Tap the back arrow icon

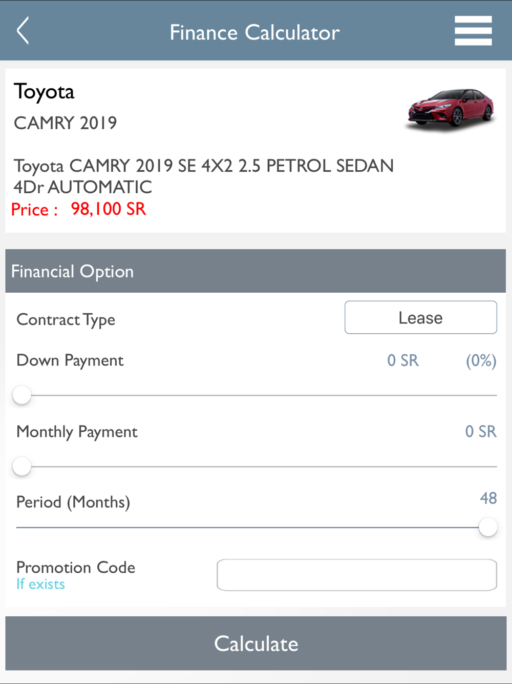click(x=23, y=31)
